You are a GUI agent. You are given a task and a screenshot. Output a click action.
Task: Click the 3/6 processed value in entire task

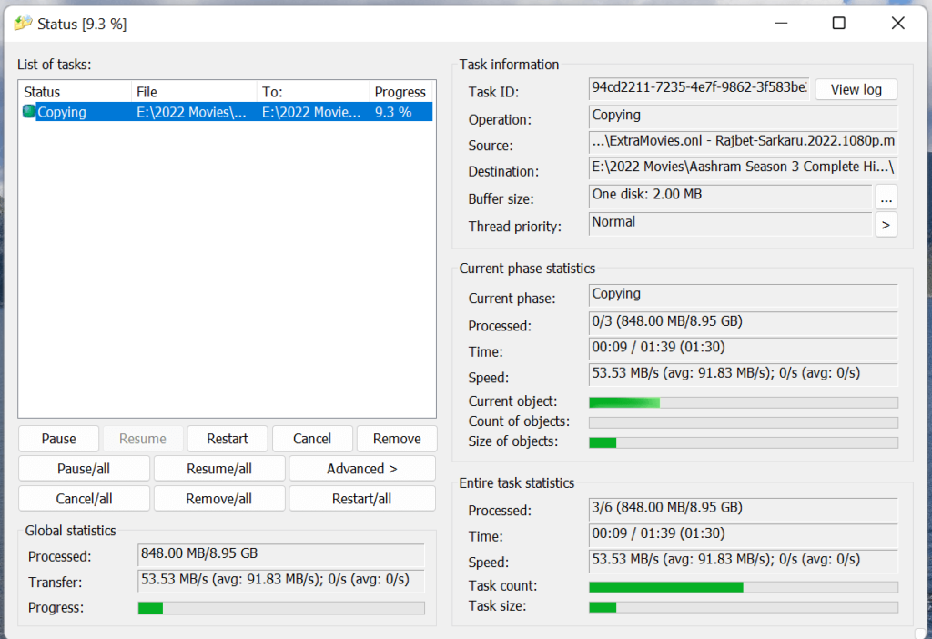743,509
